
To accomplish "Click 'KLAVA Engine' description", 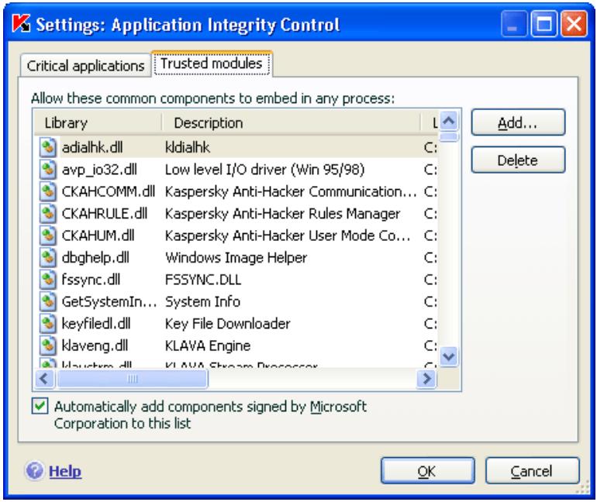I will pos(208,346).
